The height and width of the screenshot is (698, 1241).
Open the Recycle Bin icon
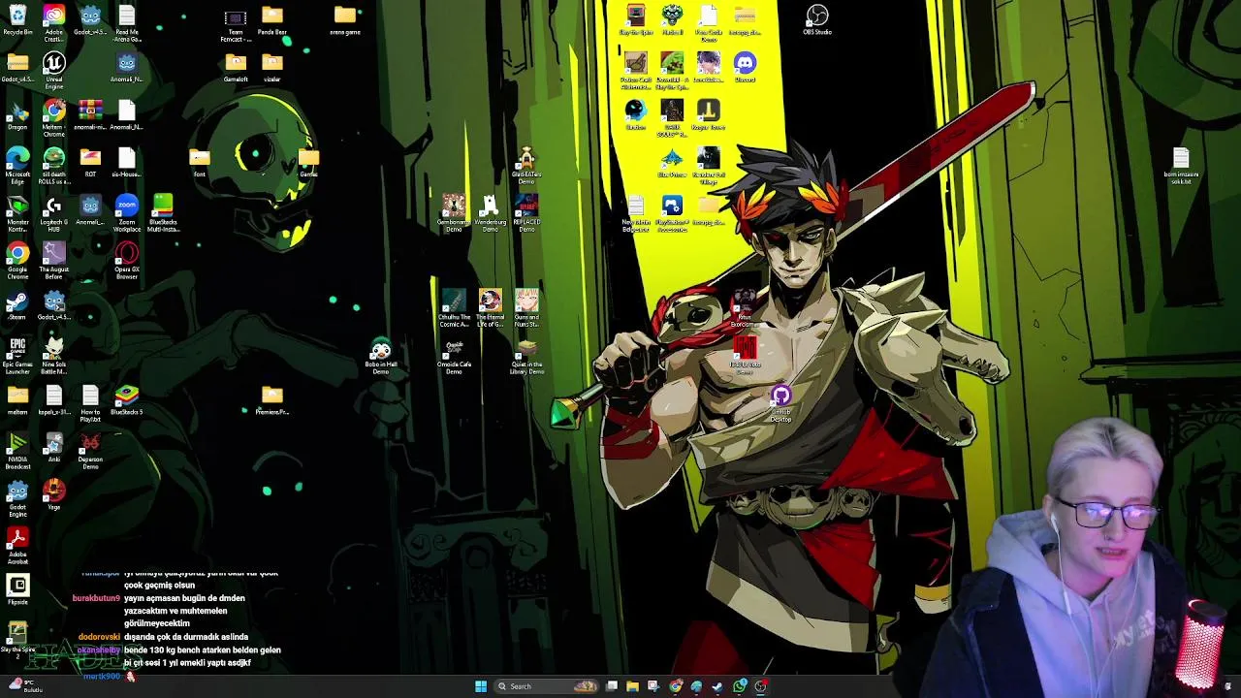(17, 20)
